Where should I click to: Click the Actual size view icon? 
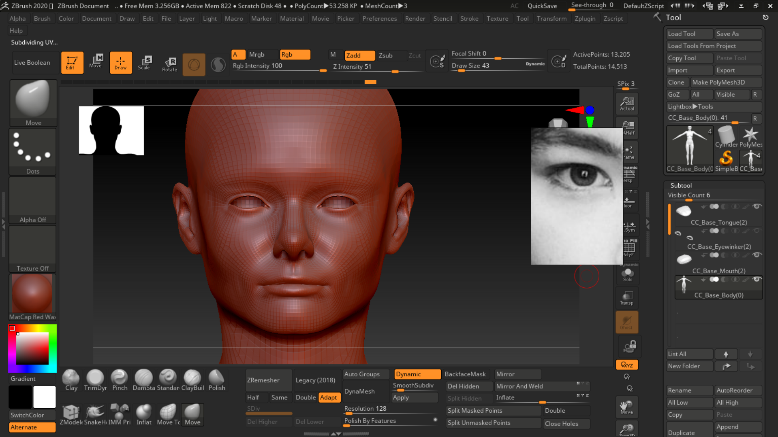click(627, 104)
